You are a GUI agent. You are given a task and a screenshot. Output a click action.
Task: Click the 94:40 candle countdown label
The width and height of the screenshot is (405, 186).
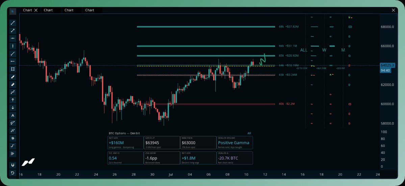point(385,70)
